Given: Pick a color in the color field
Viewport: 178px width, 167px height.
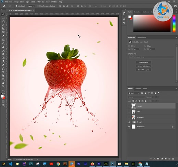Looking at the screenshot, I should (x=152, y=23).
